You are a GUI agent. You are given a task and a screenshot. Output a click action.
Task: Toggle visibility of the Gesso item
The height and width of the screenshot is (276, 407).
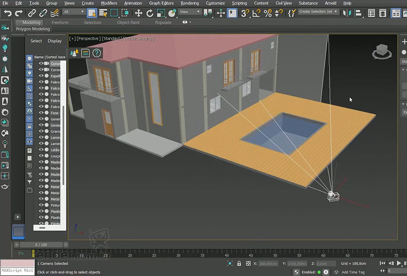tap(41, 125)
